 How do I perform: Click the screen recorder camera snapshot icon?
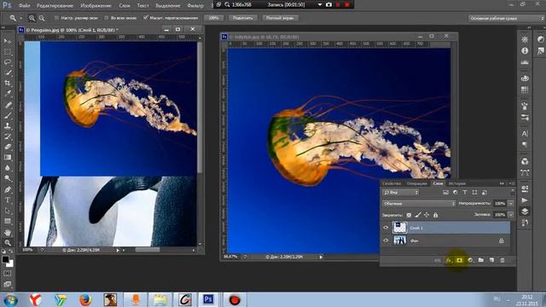coord(328,5)
